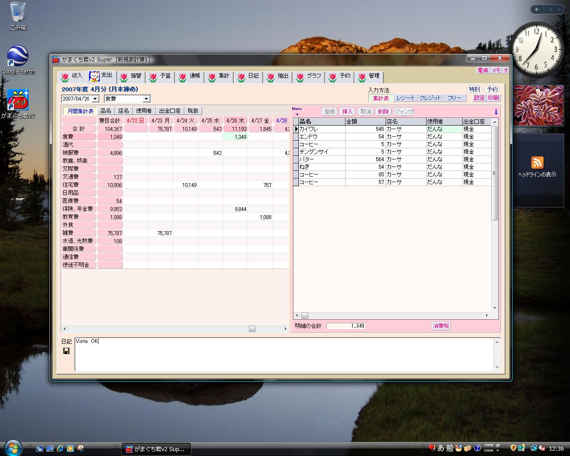Open the Google Earth desktop icon

[17, 60]
